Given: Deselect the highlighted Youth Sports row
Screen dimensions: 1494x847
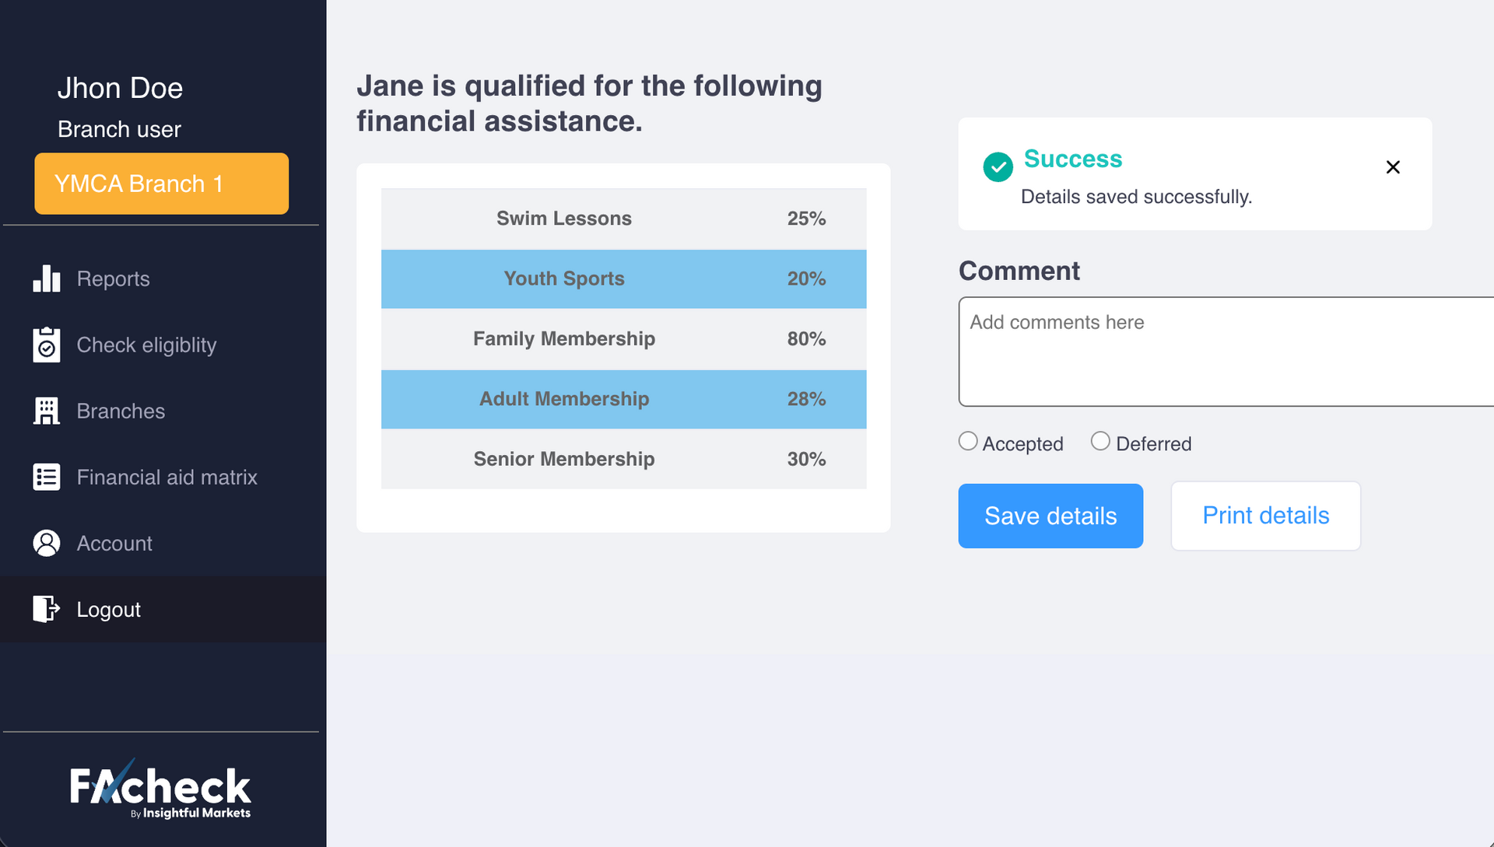Looking at the screenshot, I should 622,278.
